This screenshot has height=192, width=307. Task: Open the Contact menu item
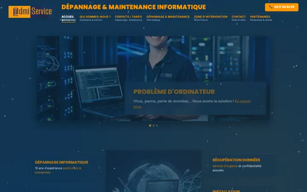tap(239, 18)
